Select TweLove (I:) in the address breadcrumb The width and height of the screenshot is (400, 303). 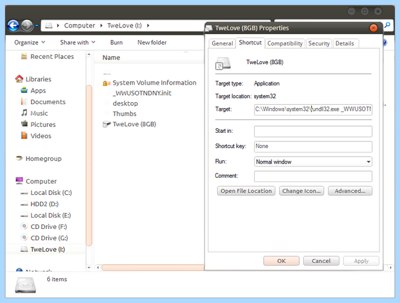pyautogui.click(x=124, y=25)
